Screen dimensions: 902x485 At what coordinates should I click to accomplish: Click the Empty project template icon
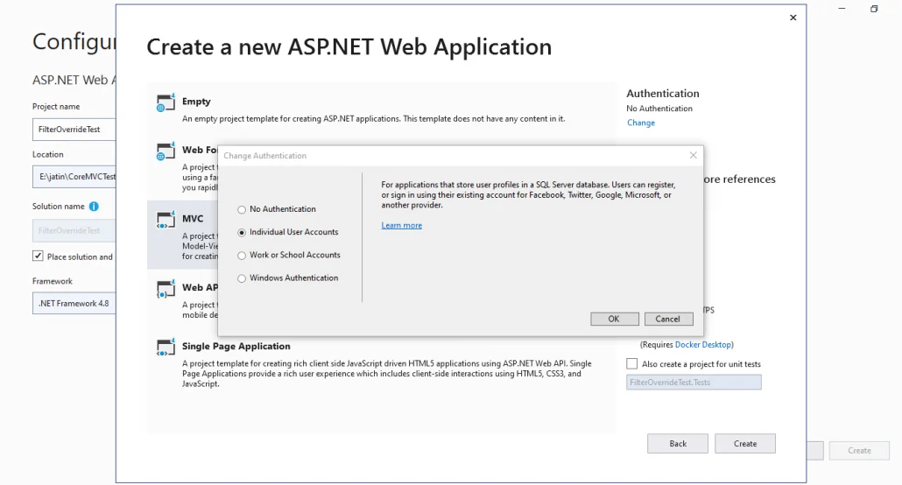click(166, 103)
